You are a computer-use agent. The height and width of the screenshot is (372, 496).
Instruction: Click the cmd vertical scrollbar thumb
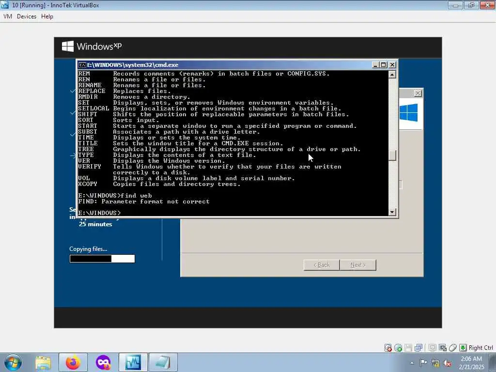pos(392,155)
